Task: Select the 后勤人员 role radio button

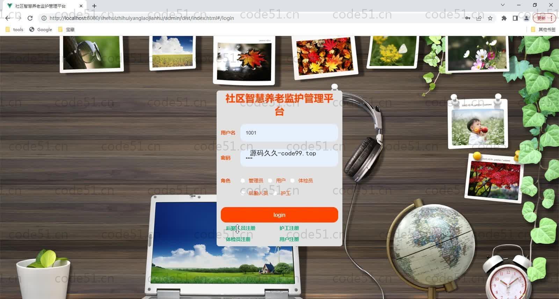Action: (243, 193)
